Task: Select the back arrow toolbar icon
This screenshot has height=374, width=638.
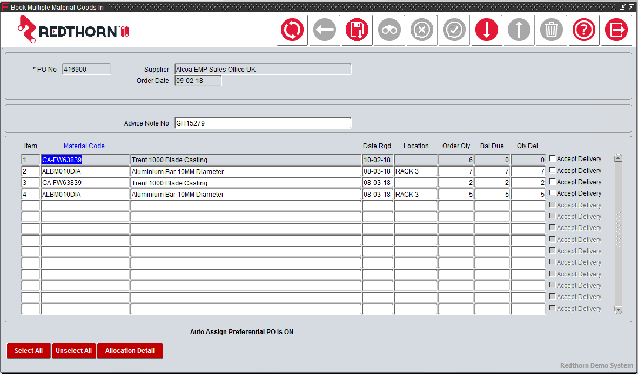Action: (x=325, y=30)
